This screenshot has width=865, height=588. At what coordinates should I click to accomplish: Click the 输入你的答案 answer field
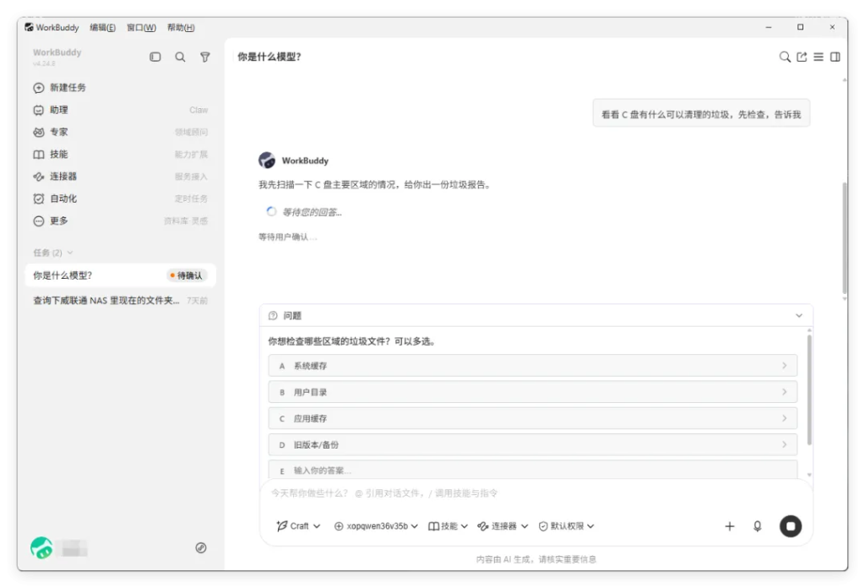(532, 470)
